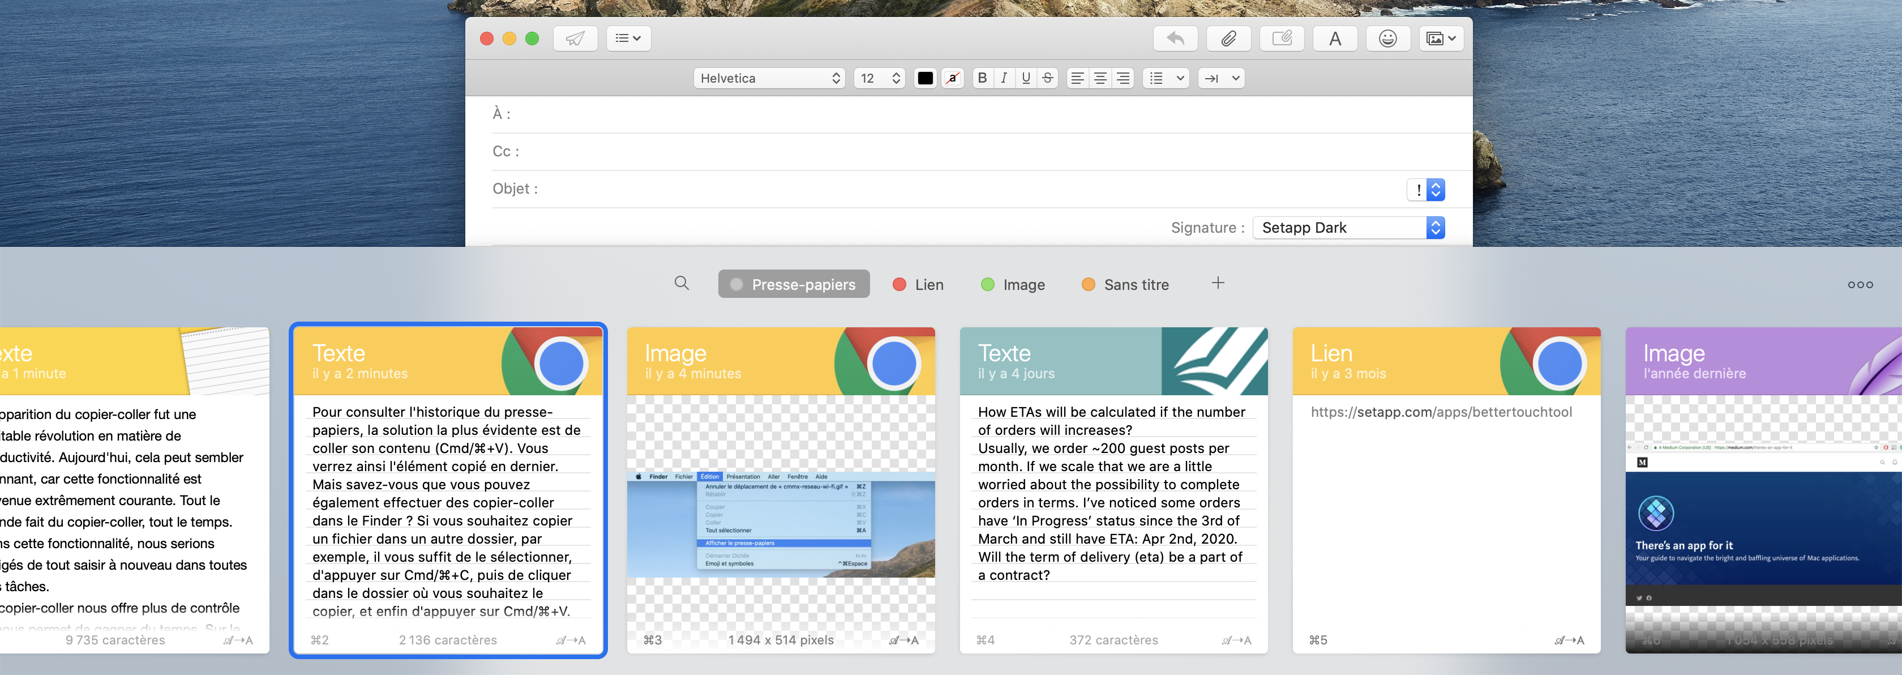This screenshot has height=675, width=1902.
Task: Open the Setapp Dark signature dropdown
Action: pyautogui.click(x=1347, y=228)
